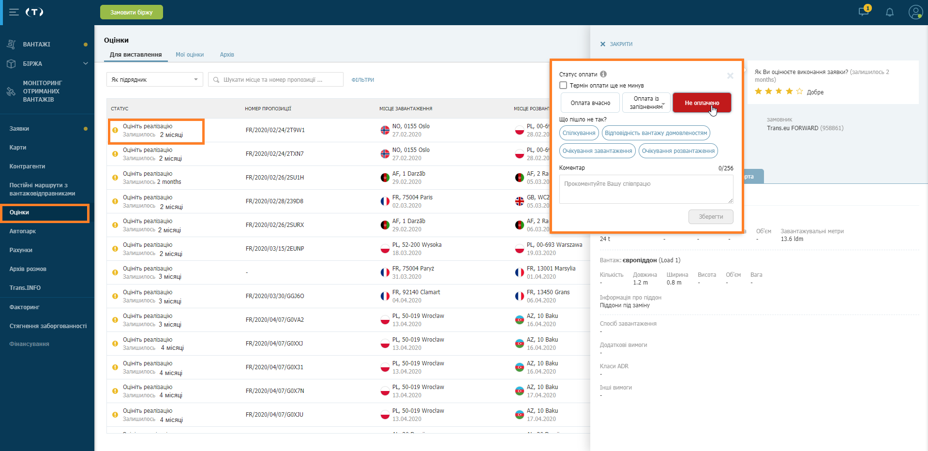This screenshot has width=928, height=451.
Task: Click the second rating star
Action: coord(768,91)
